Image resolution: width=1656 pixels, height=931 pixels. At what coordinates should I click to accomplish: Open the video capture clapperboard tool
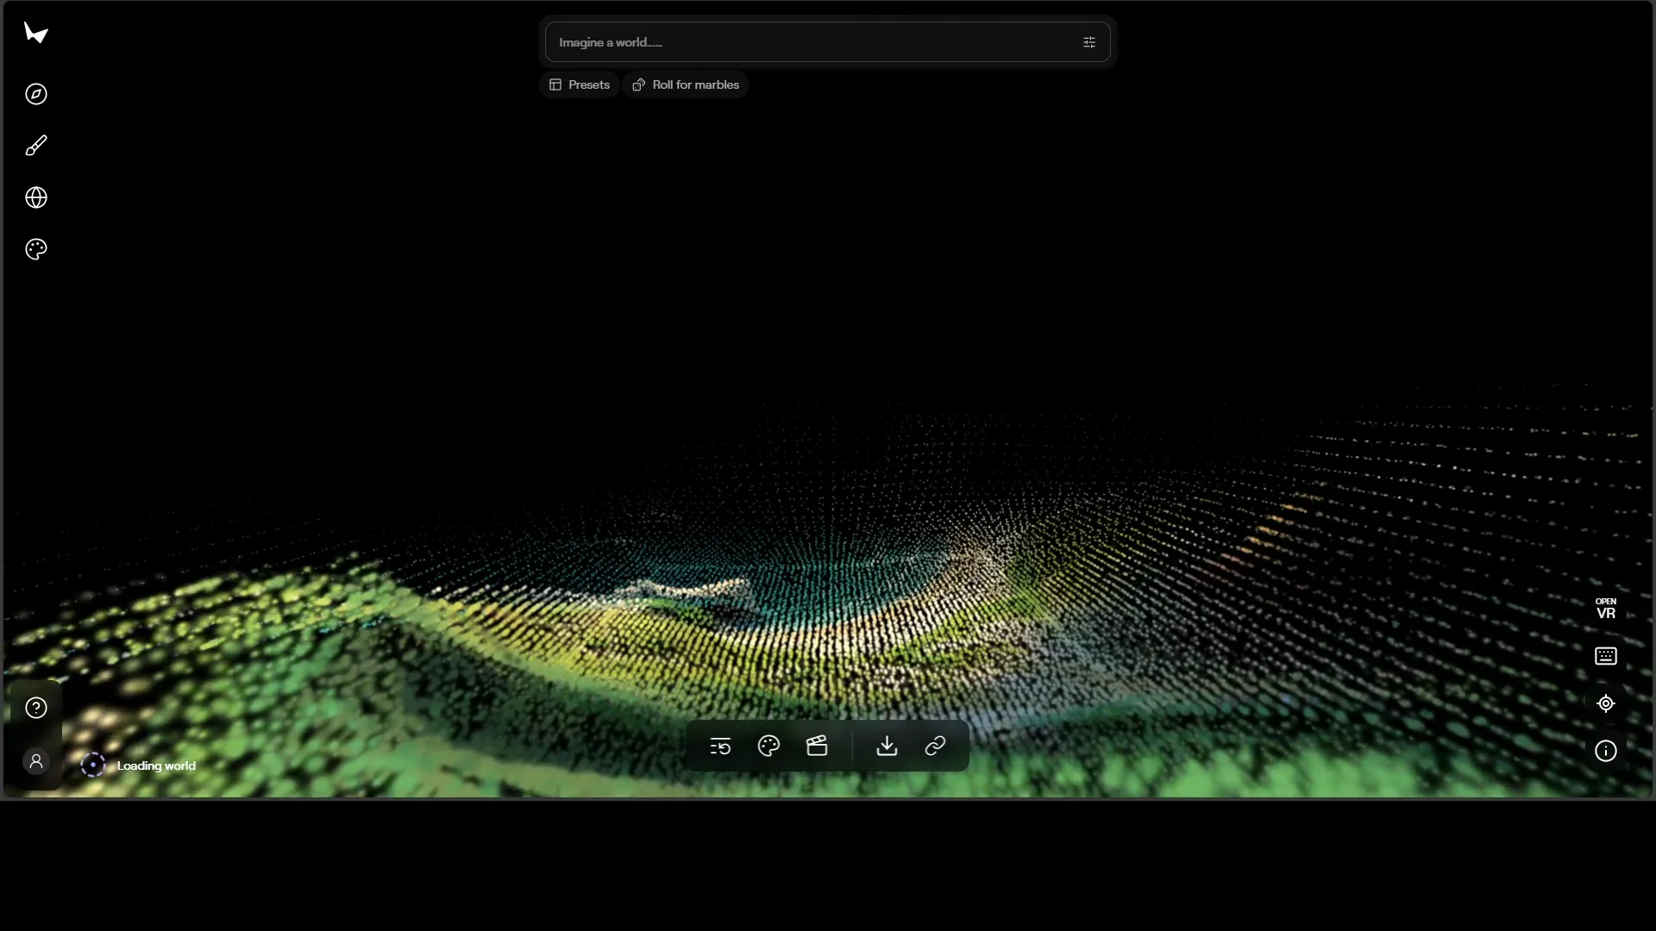(x=817, y=747)
